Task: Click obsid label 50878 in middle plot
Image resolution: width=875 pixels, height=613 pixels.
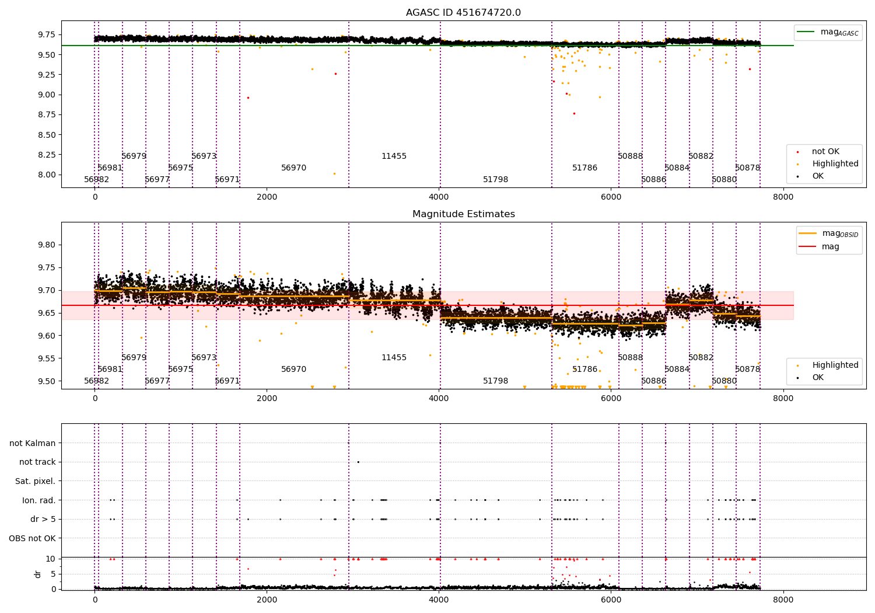Action: pos(748,370)
